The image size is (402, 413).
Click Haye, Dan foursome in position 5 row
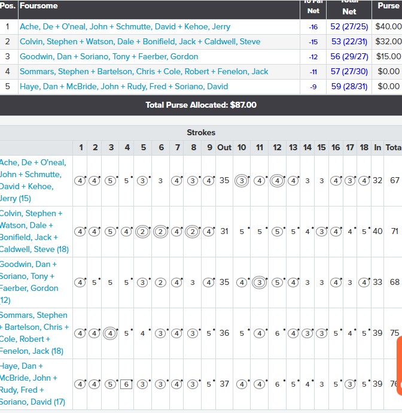[123, 87]
